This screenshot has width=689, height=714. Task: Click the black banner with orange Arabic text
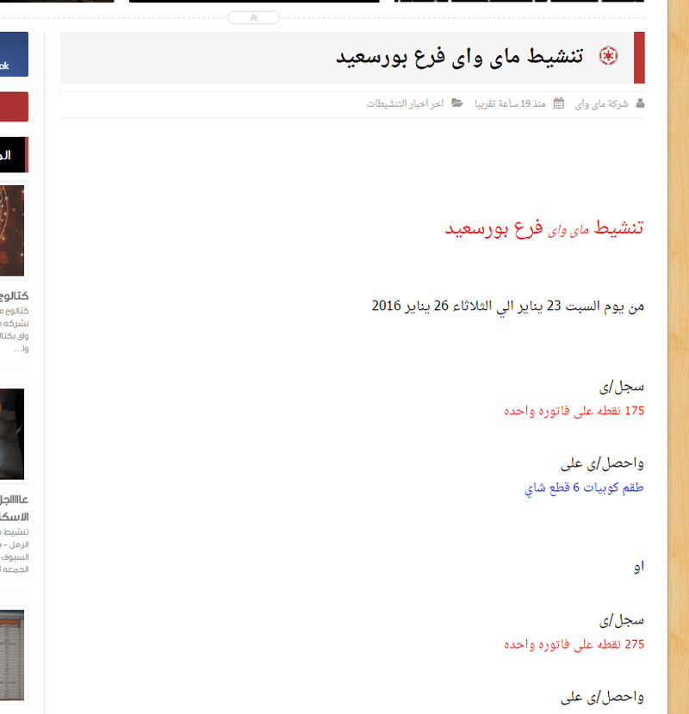click(14, 154)
